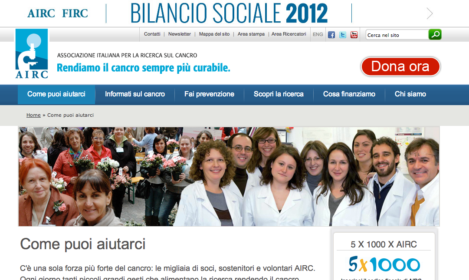Click the Cerca nel sito search field

click(397, 35)
